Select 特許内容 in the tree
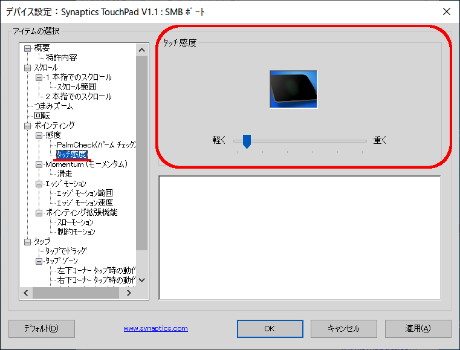This screenshot has width=460, height=350. [61, 57]
